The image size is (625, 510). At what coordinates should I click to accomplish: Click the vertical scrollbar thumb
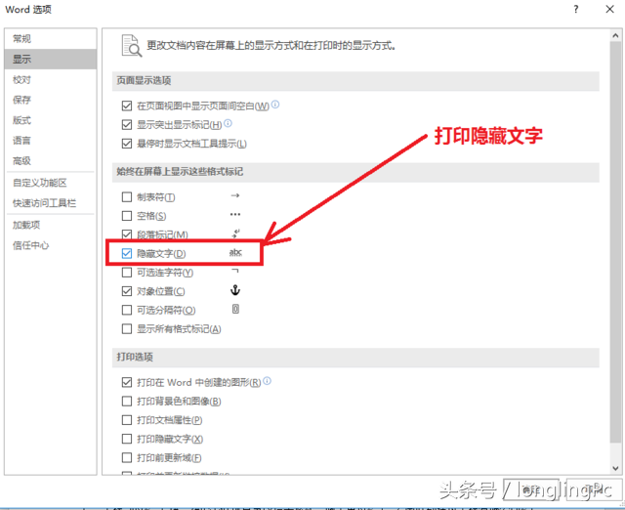[615, 241]
